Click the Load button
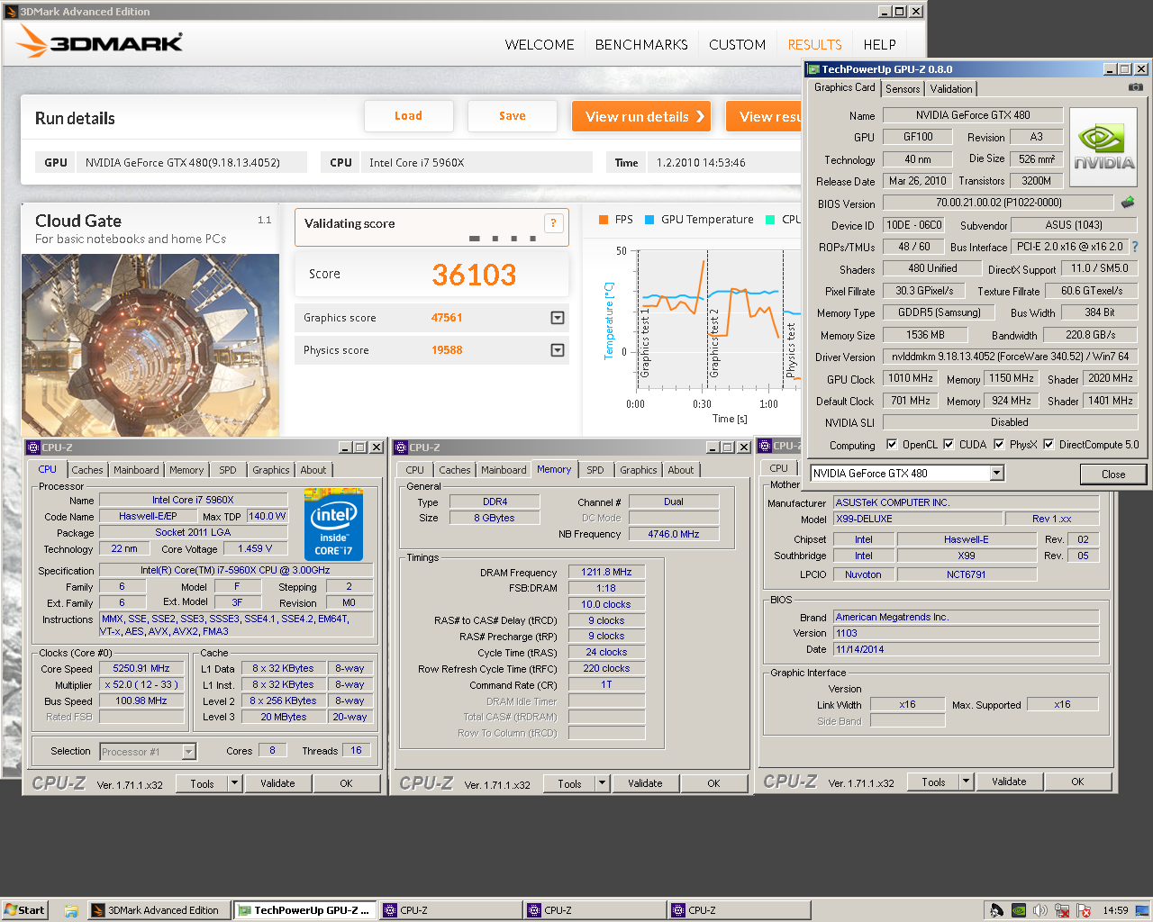Viewport: 1153px width, 922px height. [x=408, y=116]
